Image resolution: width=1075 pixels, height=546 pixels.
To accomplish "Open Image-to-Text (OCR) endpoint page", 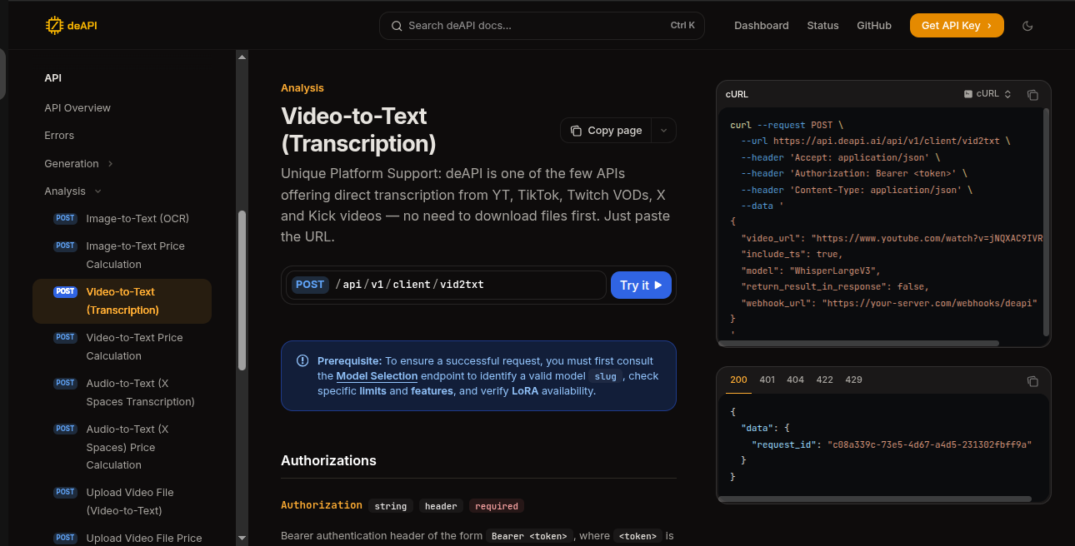I will point(137,219).
